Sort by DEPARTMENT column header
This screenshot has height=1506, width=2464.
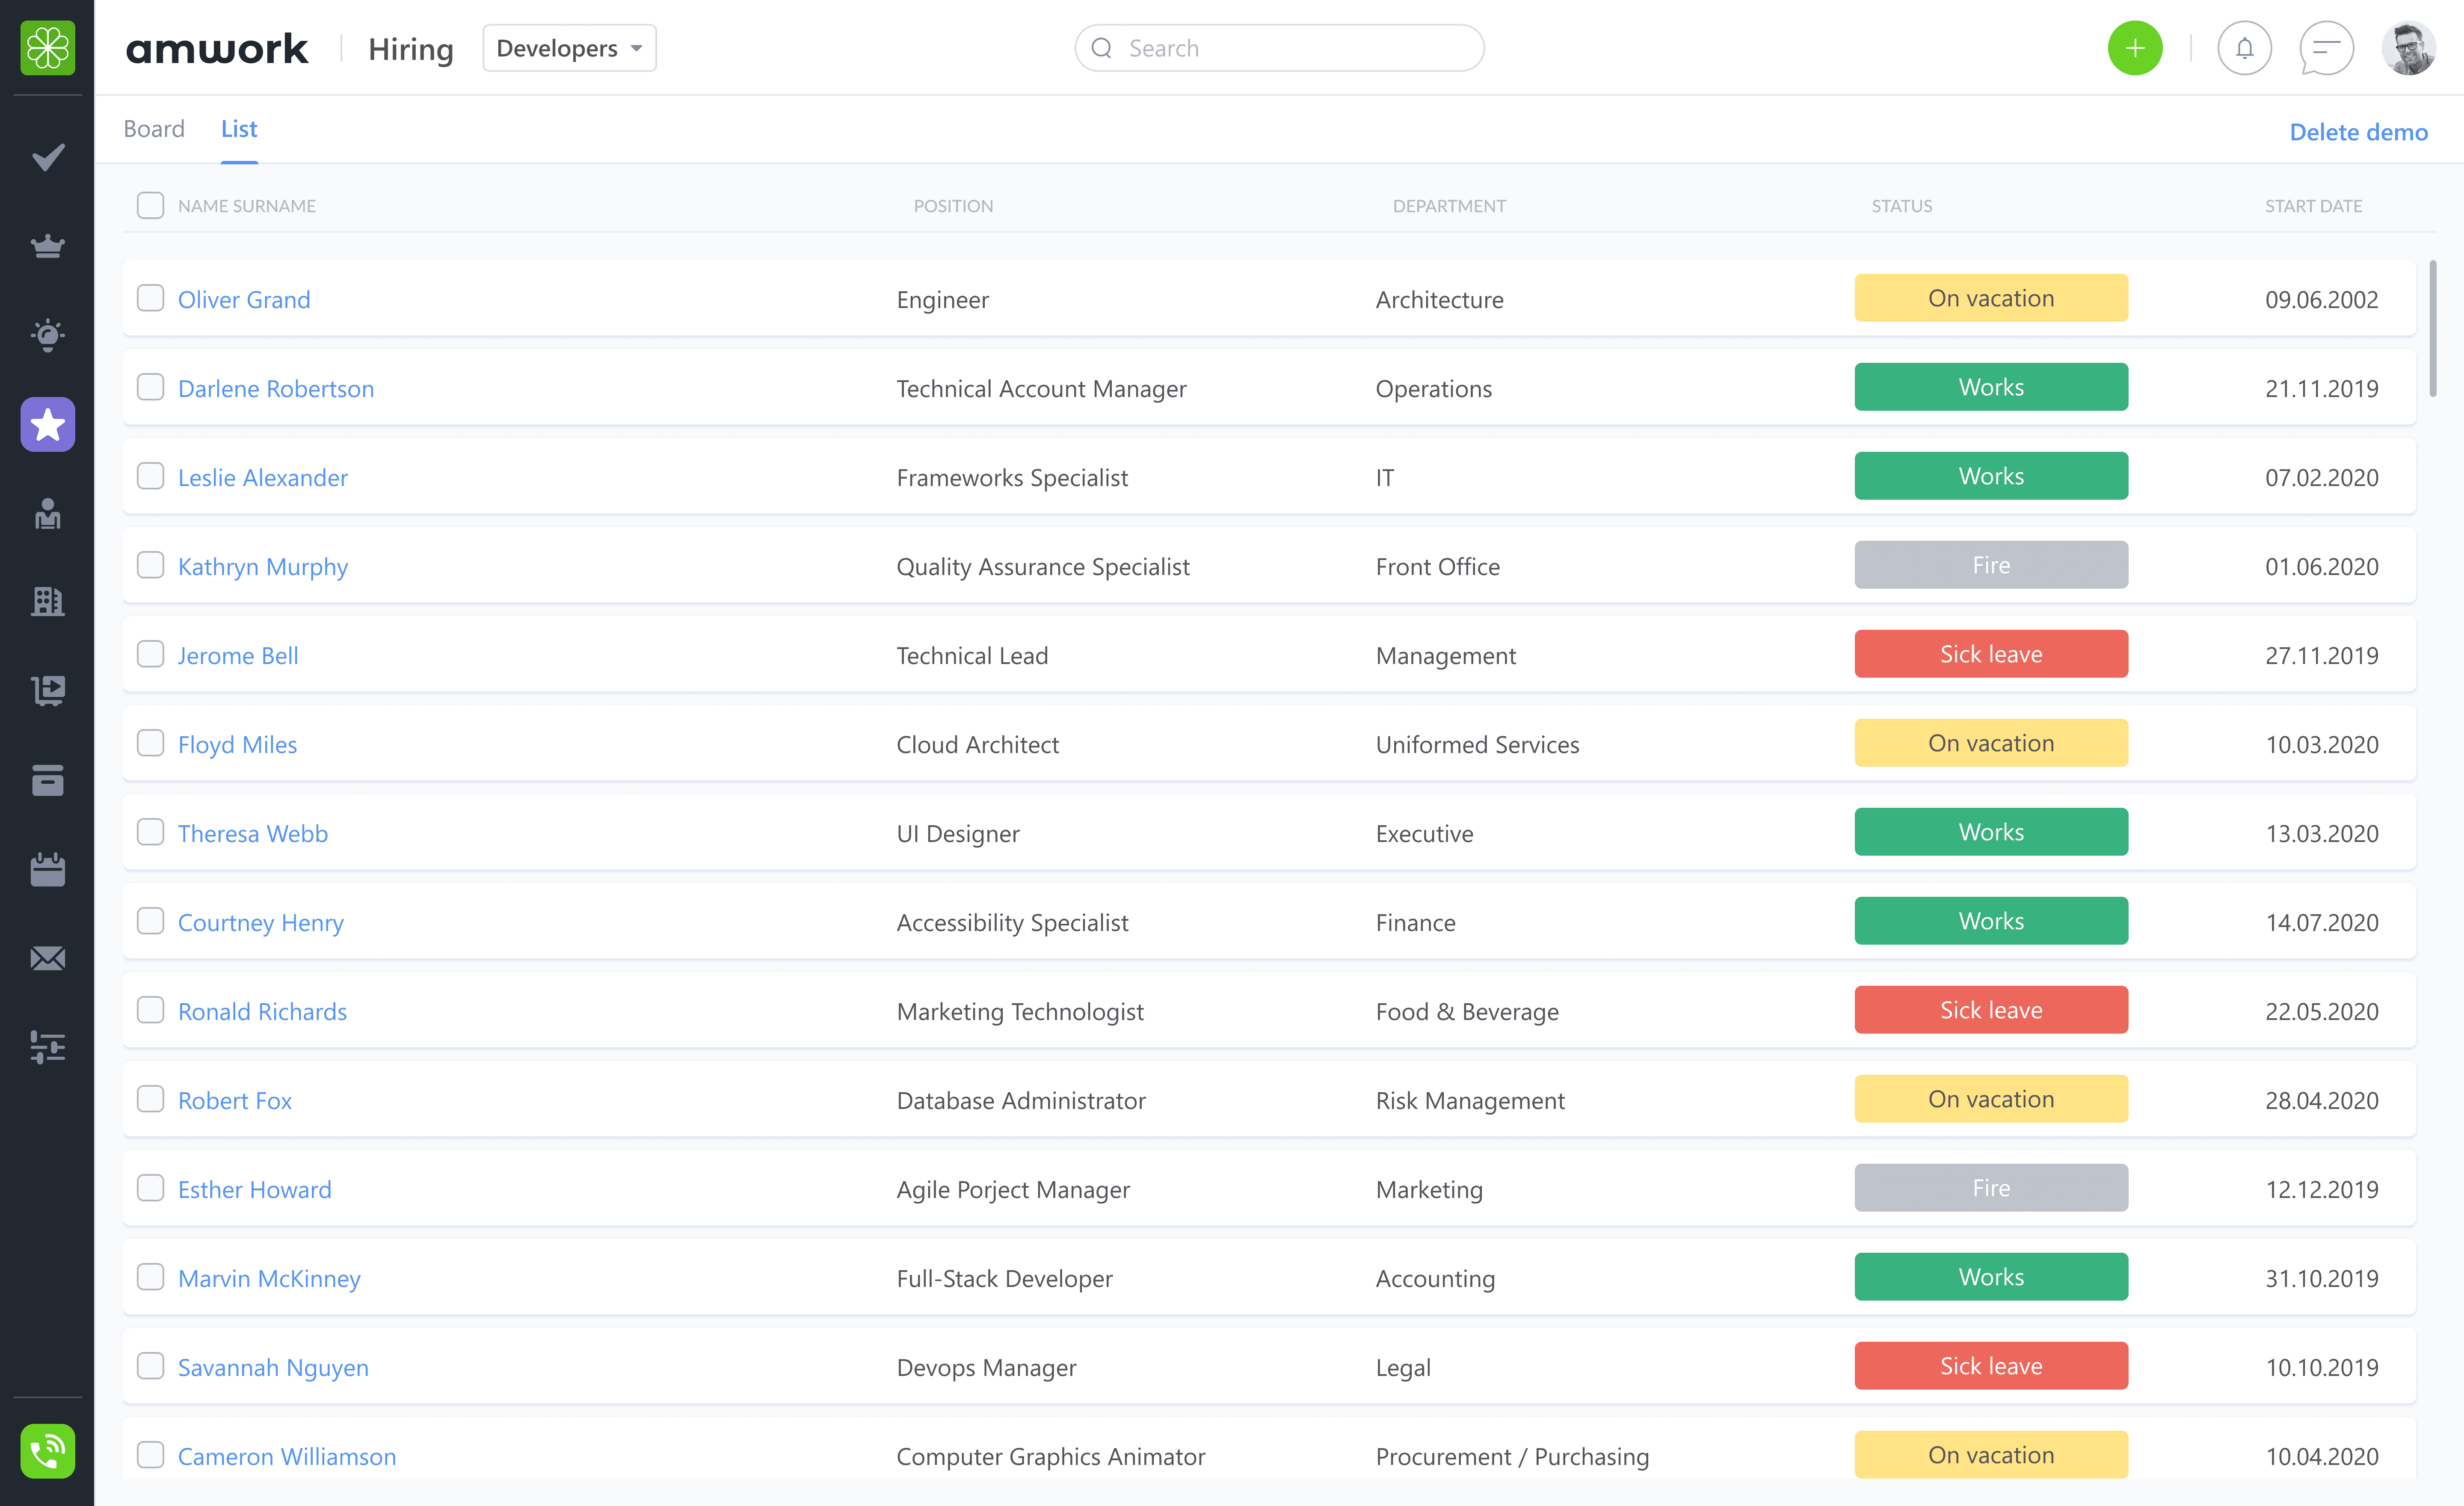coord(1449,206)
